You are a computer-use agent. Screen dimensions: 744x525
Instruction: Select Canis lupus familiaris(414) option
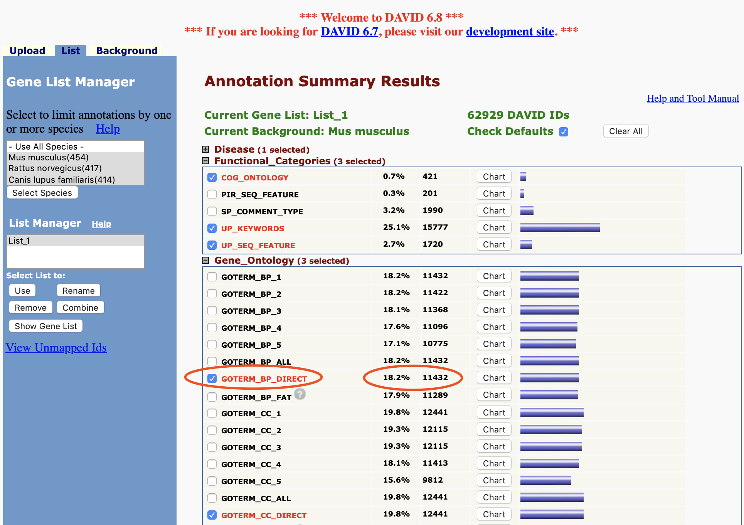point(76,180)
